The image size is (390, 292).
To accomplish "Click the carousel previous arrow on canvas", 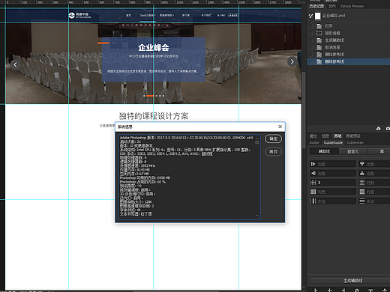I will [x=15, y=64].
